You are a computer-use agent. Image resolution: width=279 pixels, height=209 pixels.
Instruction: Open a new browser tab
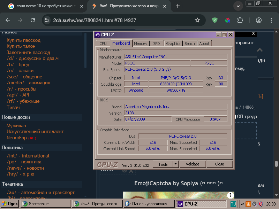pyautogui.click(x=178, y=6)
